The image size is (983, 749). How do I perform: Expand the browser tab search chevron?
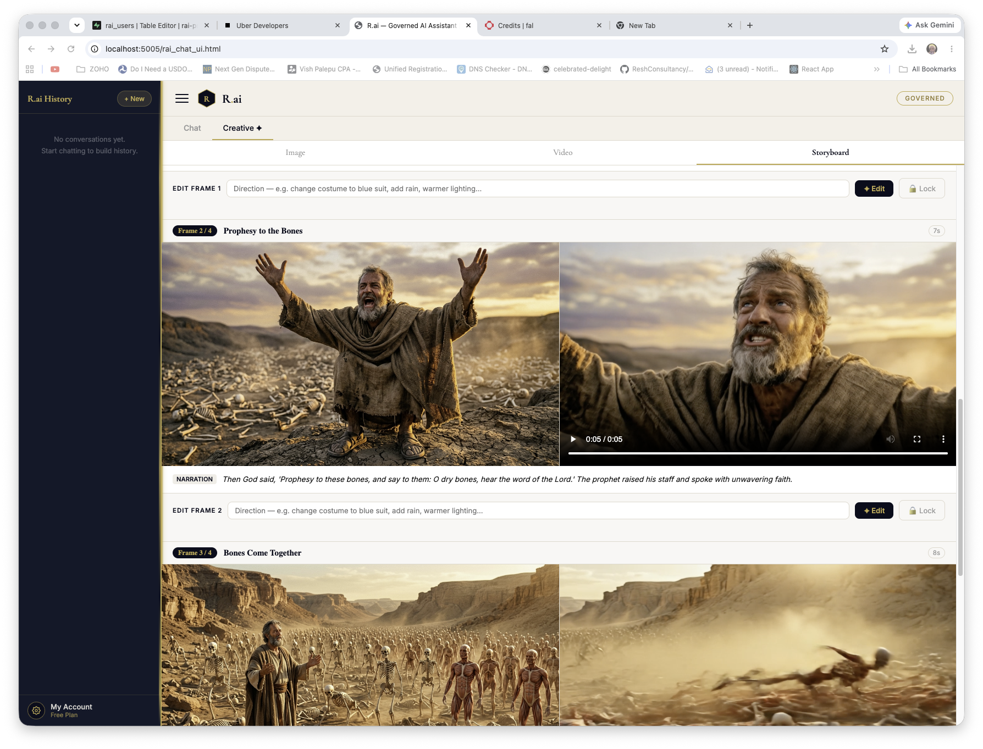click(x=77, y=25)
